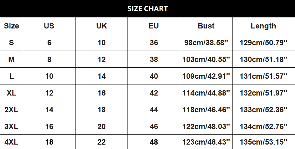Select the Size column header
295x149 pixels.
tap(11, 26)
